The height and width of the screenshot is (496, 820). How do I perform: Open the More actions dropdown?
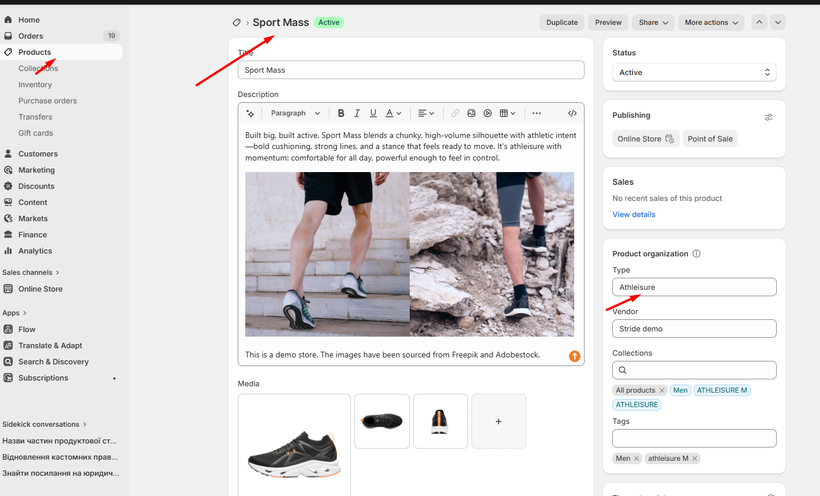[711, 23]
